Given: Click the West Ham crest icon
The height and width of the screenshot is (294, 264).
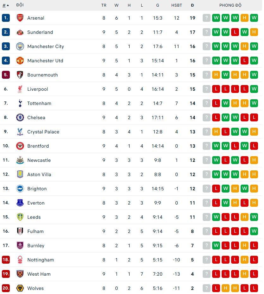Looking at the screenshot, I should pos(20,274).
